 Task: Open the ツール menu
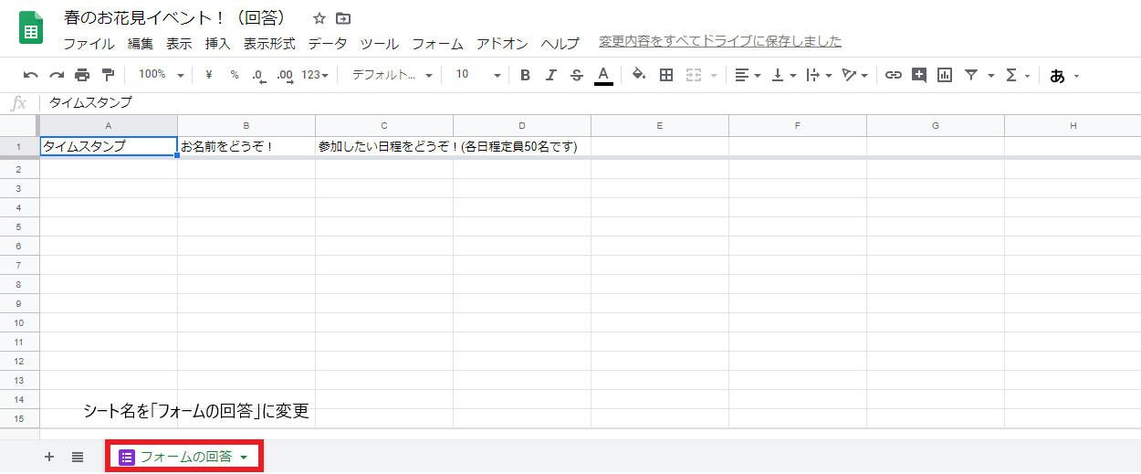point(379,43)
